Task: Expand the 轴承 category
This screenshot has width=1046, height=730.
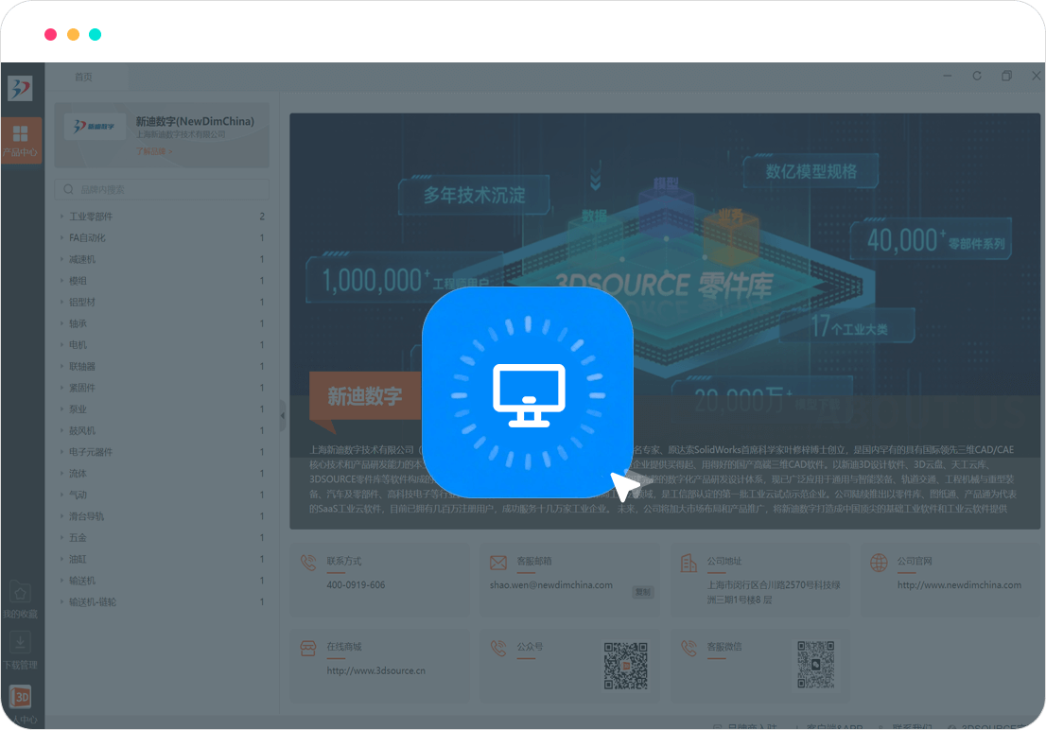Action: (62, 323)
